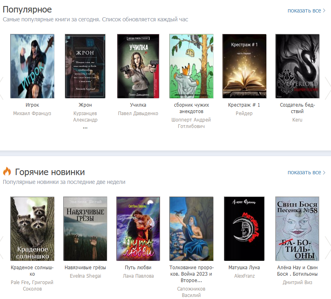Screen dimensions: 331x299
Task: Open Толкование пророков painting cover
Action: (x=191, y=229)
